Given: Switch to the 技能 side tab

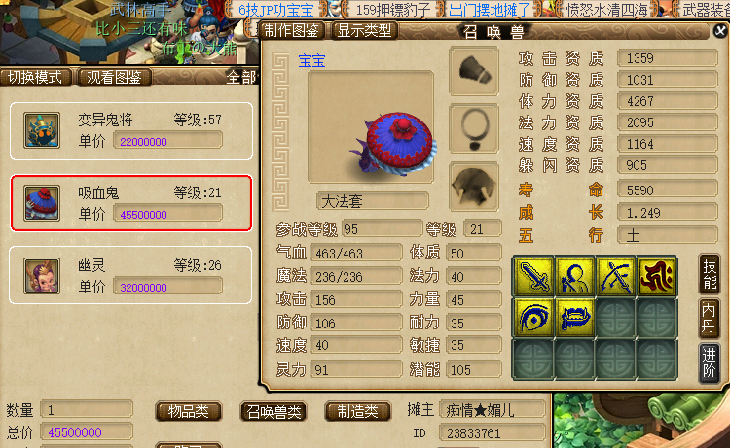Looking at the screenshot, I should pos(709,274).
